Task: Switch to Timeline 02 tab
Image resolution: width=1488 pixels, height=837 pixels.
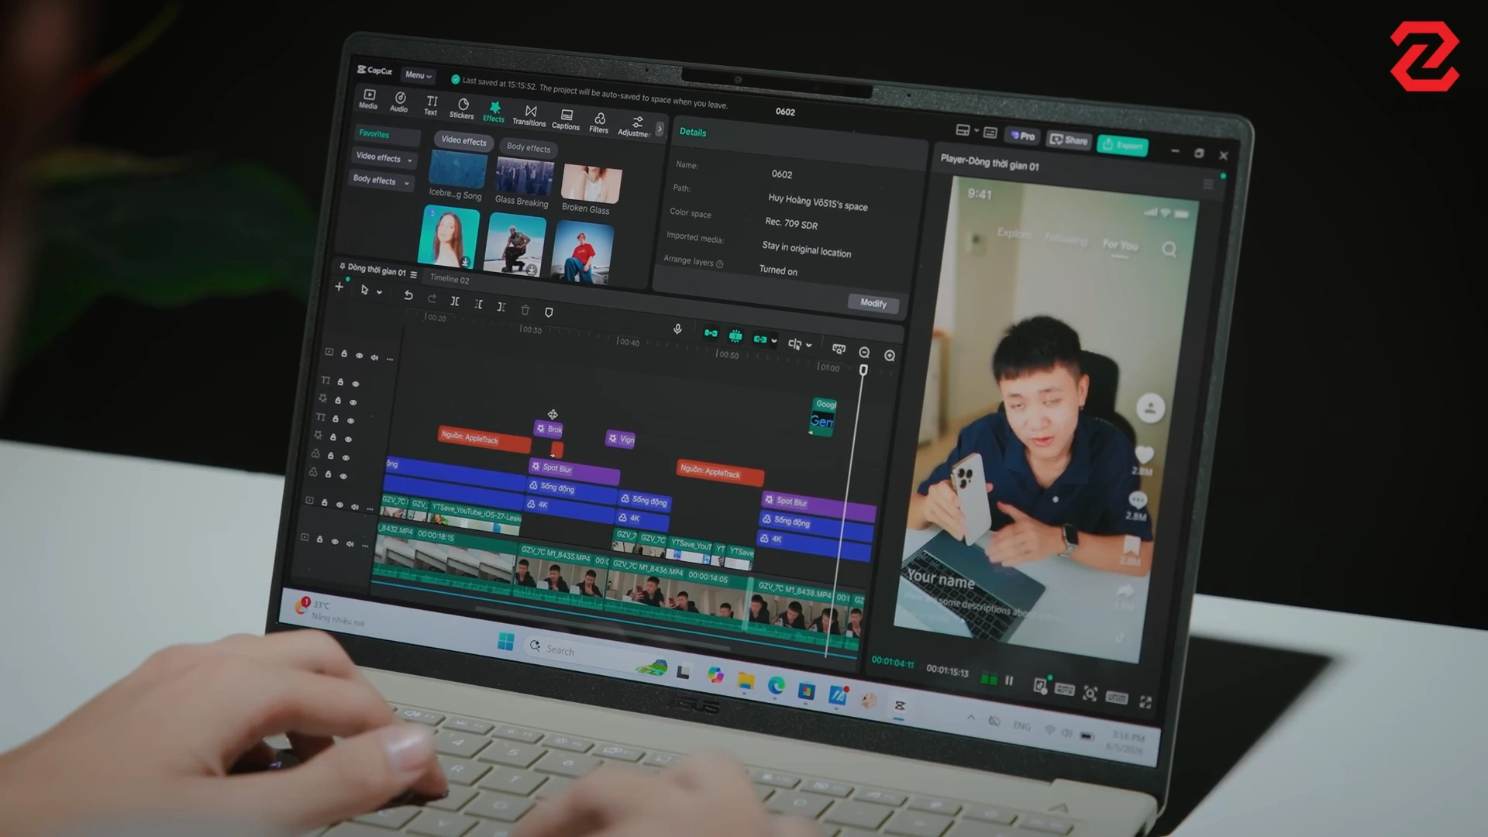Action: 449,279
